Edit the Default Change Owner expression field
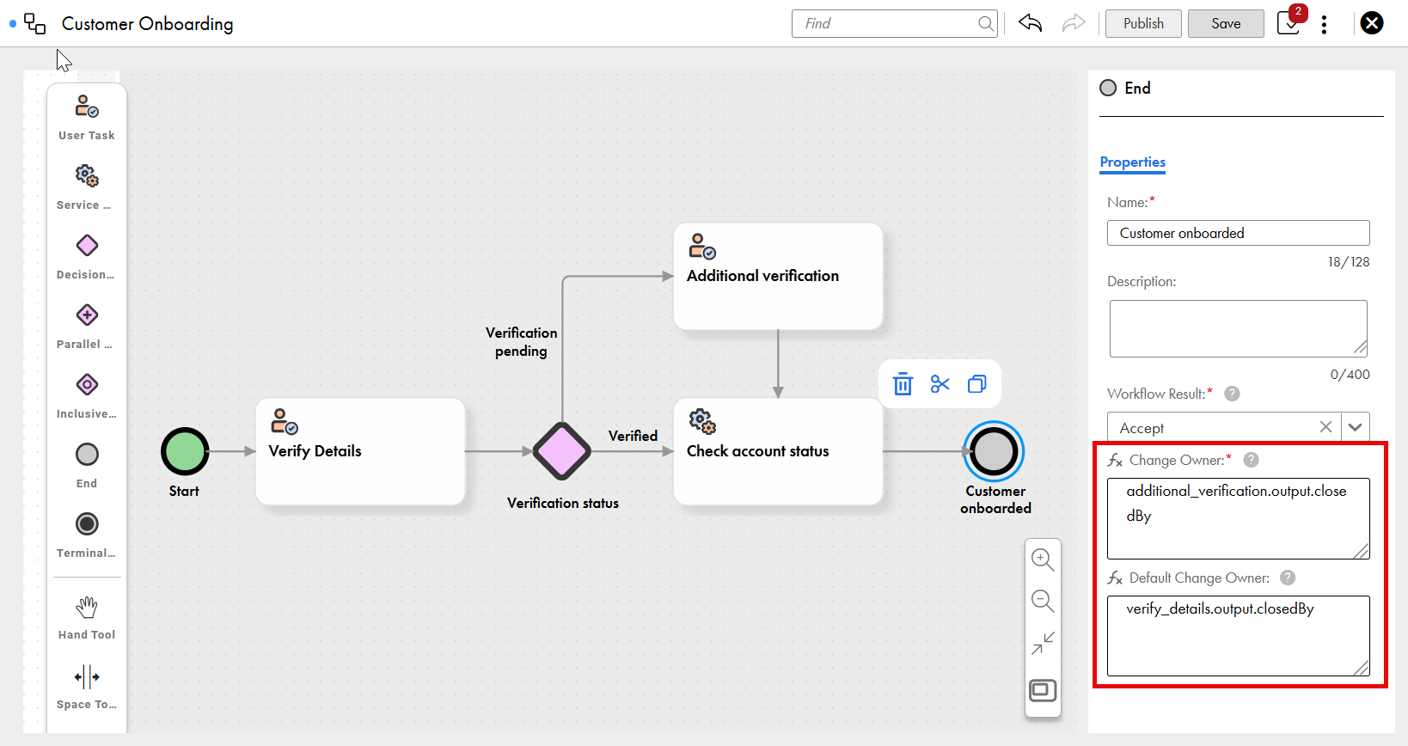The width and height of the screenshot is (1408, 746). click(x=1238, y=636)
